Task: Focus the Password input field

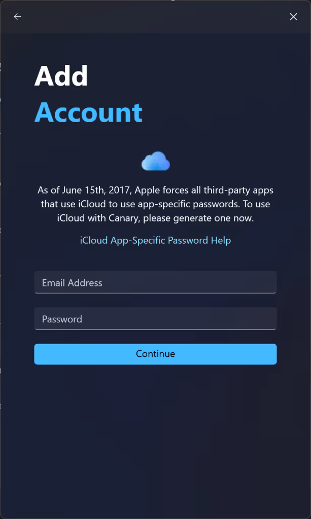Action: click(x=155, y=319)
